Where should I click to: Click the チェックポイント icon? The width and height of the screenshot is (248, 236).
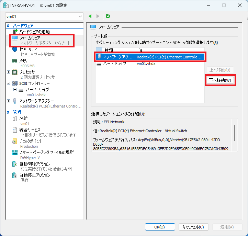pyautogui.click(x=15, y=141)
